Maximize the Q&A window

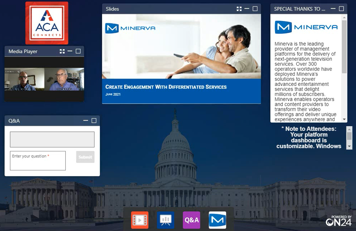94,121
